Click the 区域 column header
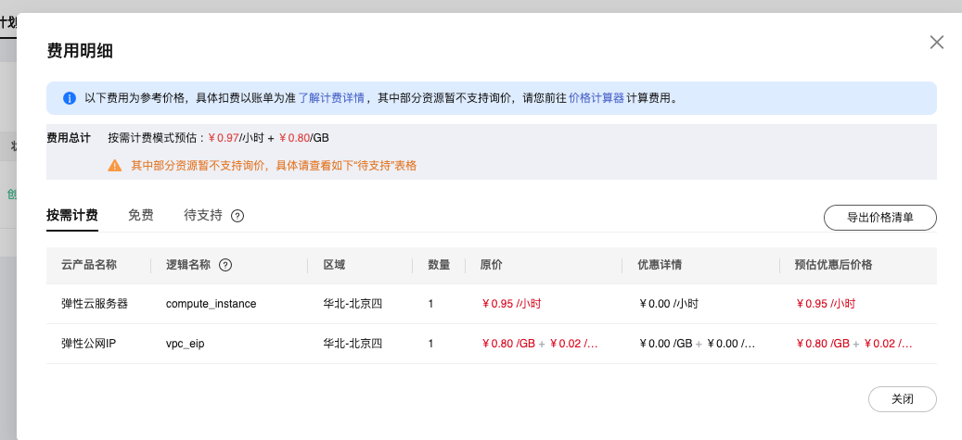Screen dimensions: 962x440 (x=334, y=265)
